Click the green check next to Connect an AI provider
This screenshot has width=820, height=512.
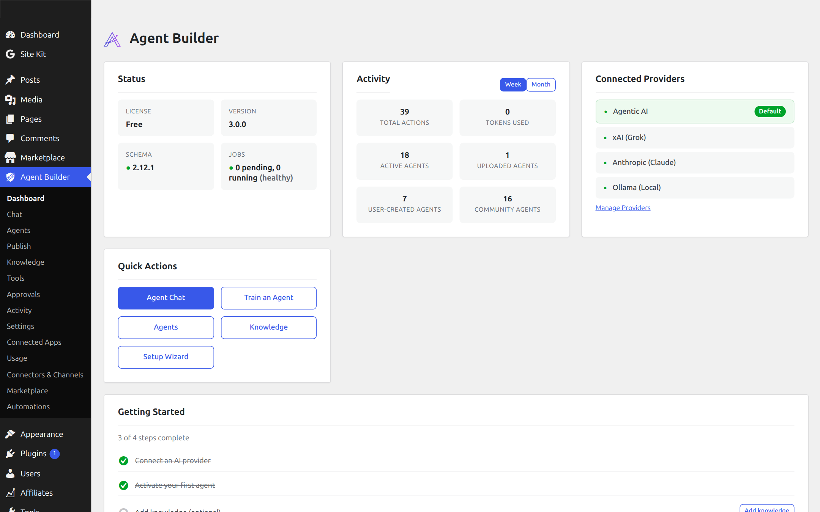tap(123, 461)
